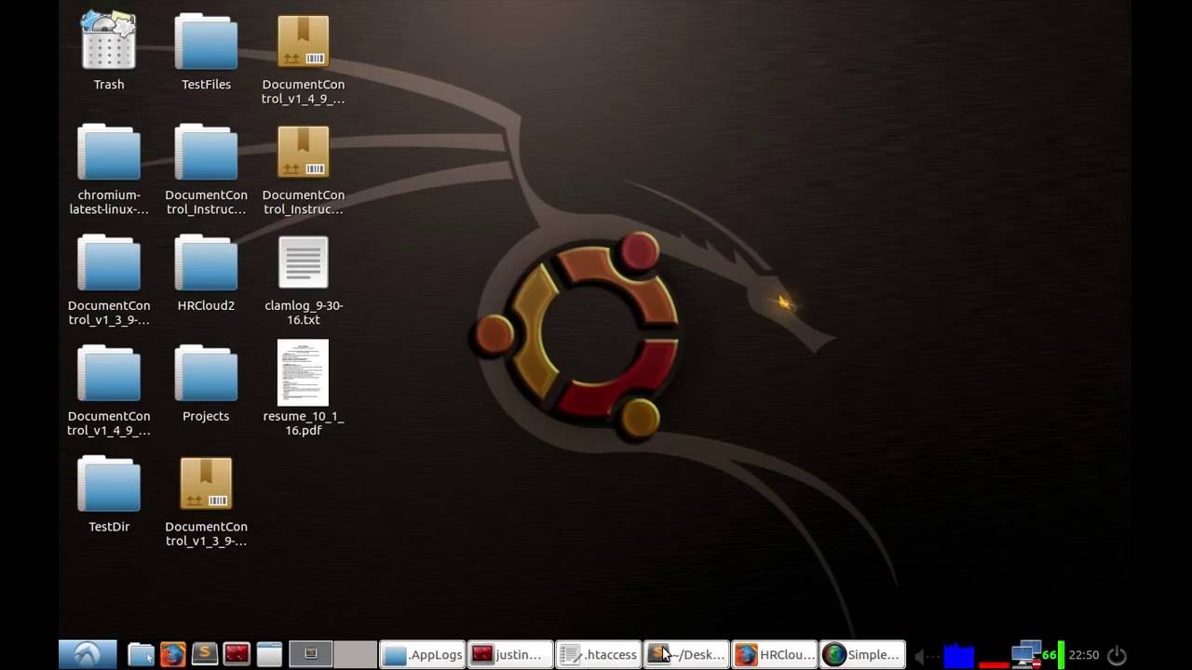Select the DocumentControl_v1_3_9 archive package icon

click(206, 484)
